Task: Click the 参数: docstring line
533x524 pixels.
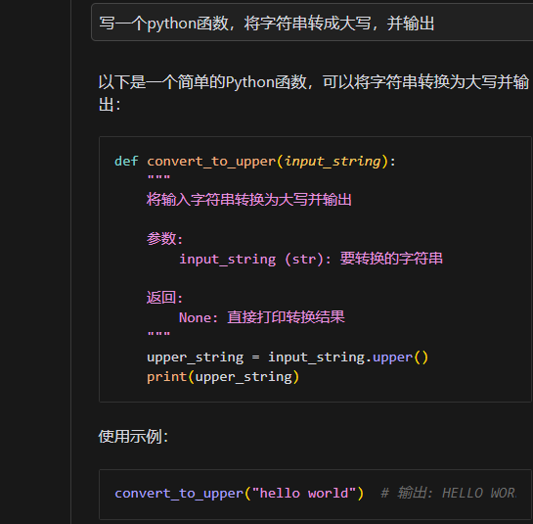Action: [165, 239]
